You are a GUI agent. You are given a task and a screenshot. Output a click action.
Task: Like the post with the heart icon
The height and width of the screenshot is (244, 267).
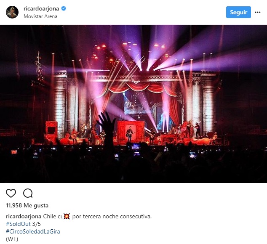click(11, 193)
